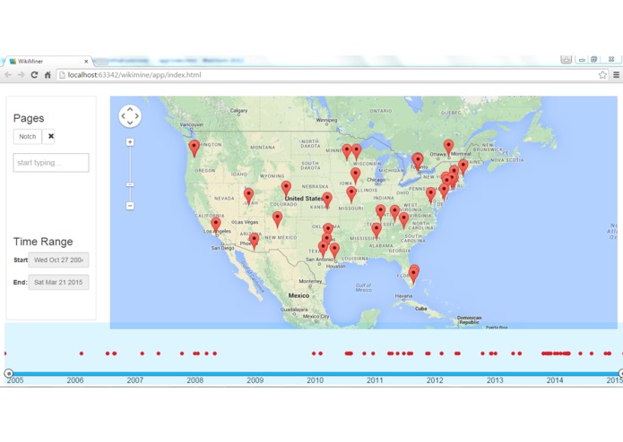Open the Chrome hamburger menu
The width and height of the screenshot is (623, 442).
(616, 75)
